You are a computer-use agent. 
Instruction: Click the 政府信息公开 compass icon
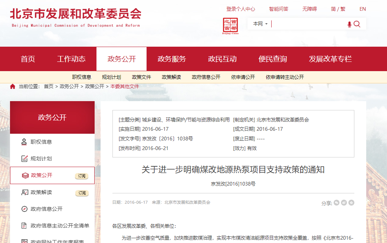click(x=24, y=209)
